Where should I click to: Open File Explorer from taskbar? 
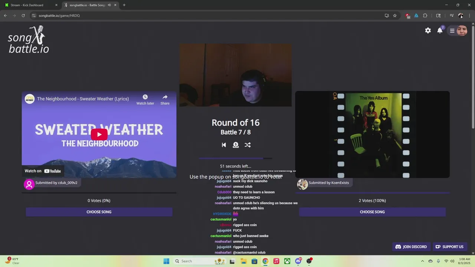pos(243,261)
